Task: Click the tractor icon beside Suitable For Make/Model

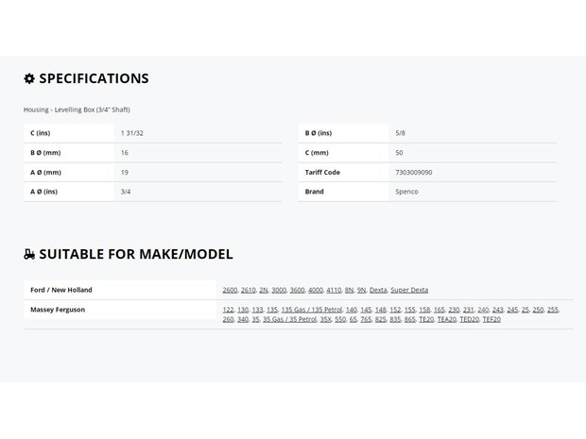Action: click(29, 254)
